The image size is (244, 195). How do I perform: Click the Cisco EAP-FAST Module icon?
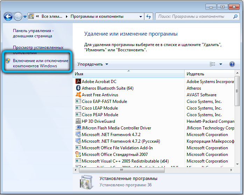coord(78,101)
